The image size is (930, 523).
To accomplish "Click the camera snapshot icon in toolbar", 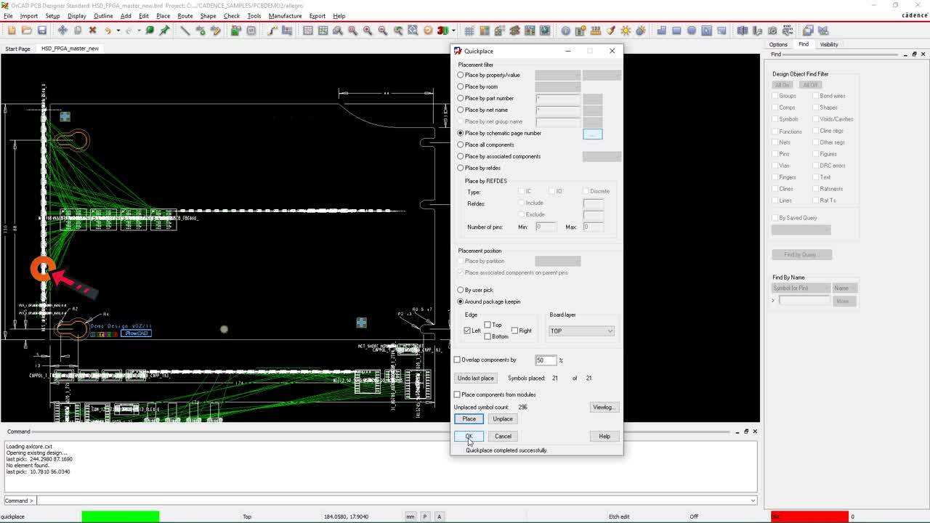I will click(772, 31).
